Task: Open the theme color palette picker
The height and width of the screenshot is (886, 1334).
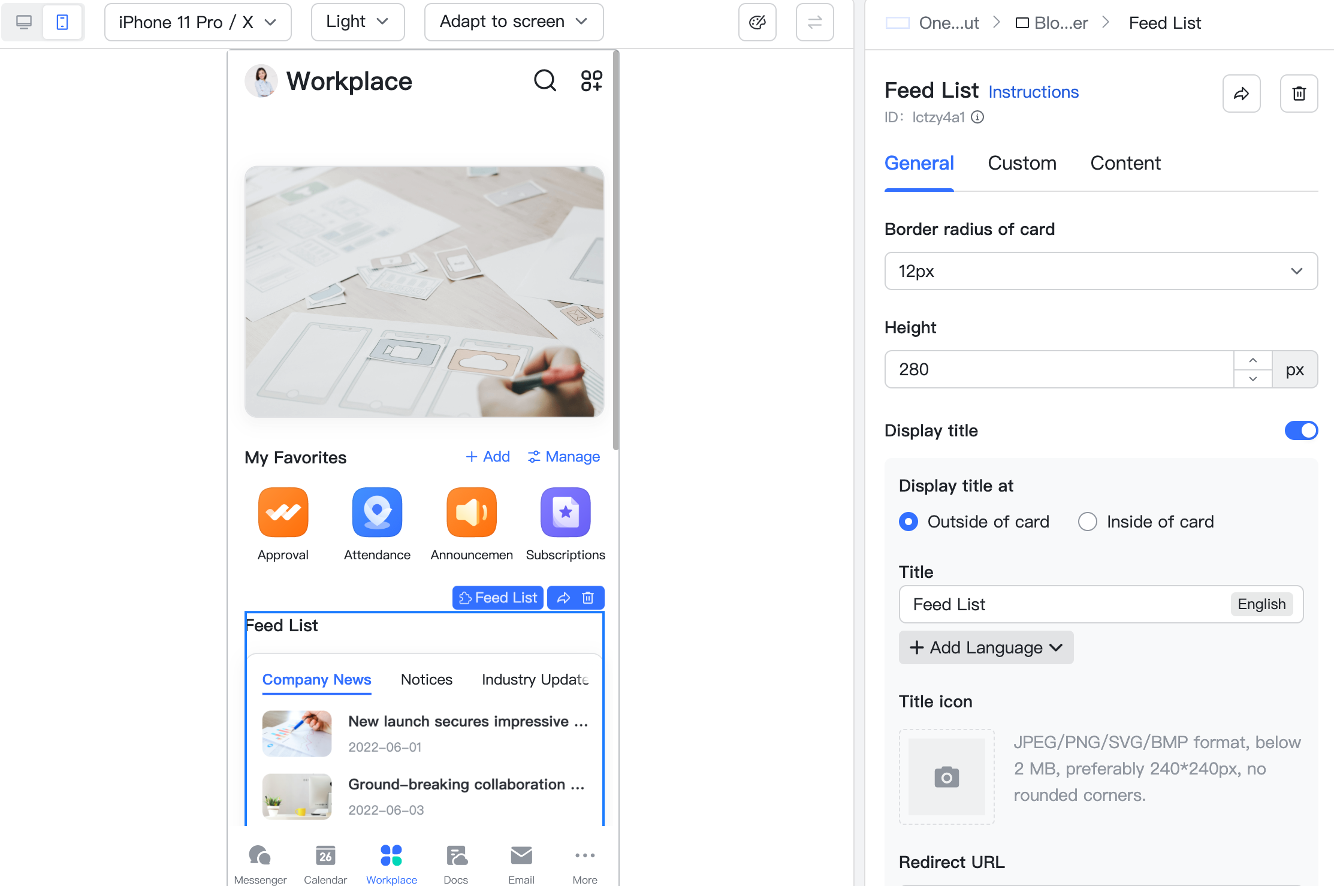Action: (757, 22)
